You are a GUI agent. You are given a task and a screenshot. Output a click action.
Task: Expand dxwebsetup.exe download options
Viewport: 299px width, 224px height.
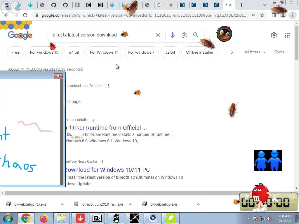tap(198, 204)
